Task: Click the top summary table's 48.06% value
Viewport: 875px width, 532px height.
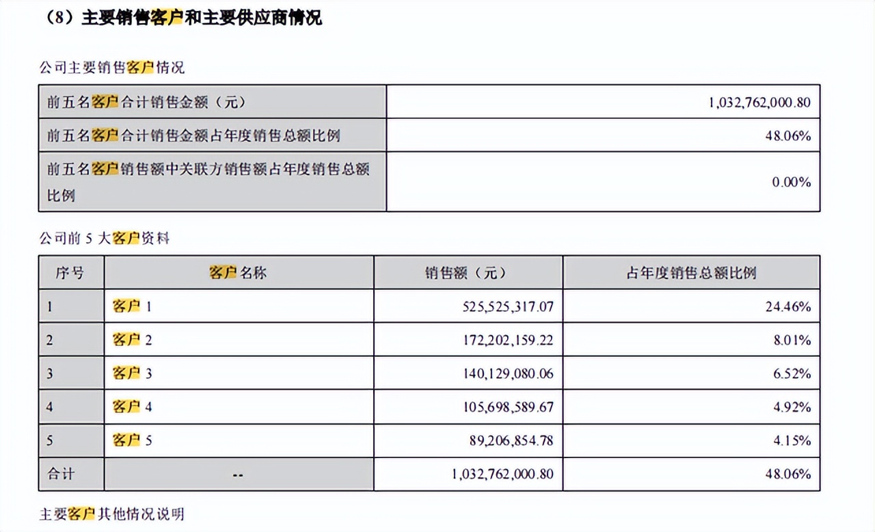Action: (x=788, y=136)
